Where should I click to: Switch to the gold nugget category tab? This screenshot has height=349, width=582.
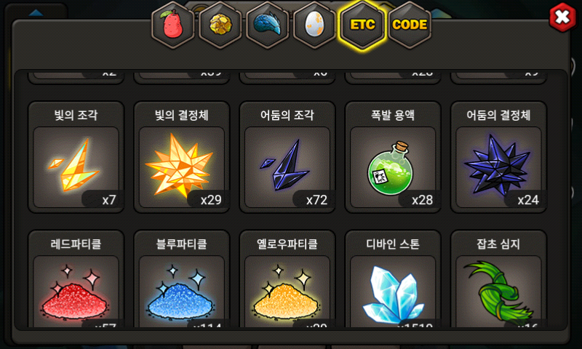coord(220,25)
